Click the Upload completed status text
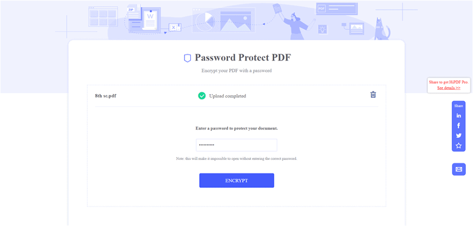The width and height of the screenshot is (473, 226). (228, 96)
